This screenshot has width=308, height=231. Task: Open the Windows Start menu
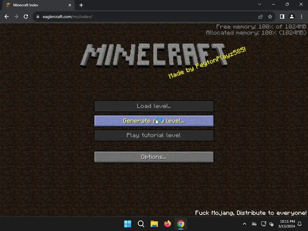pos(128,224)
